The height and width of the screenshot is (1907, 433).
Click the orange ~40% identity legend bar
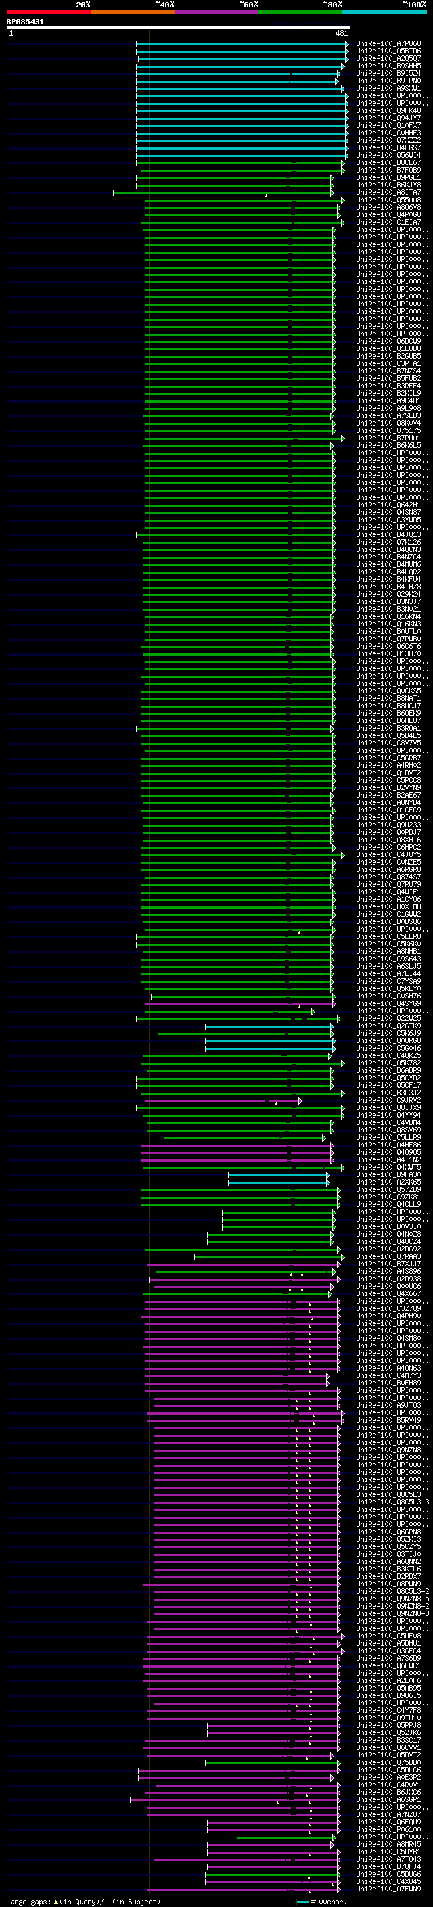pos(133,13)
